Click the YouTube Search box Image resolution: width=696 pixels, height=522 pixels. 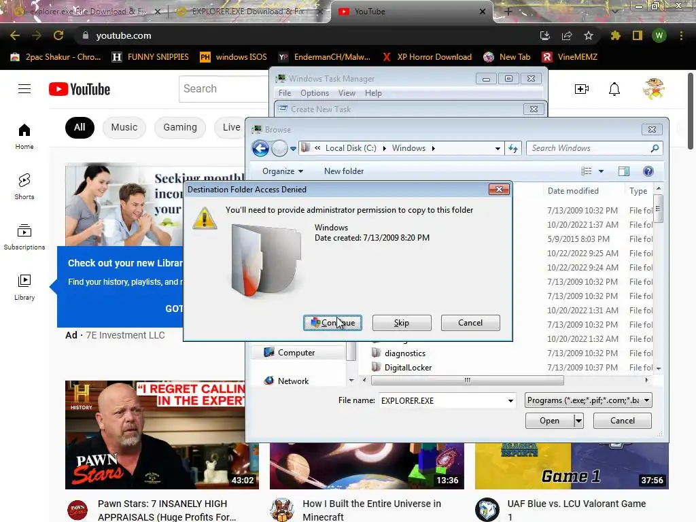click(224, 89)
